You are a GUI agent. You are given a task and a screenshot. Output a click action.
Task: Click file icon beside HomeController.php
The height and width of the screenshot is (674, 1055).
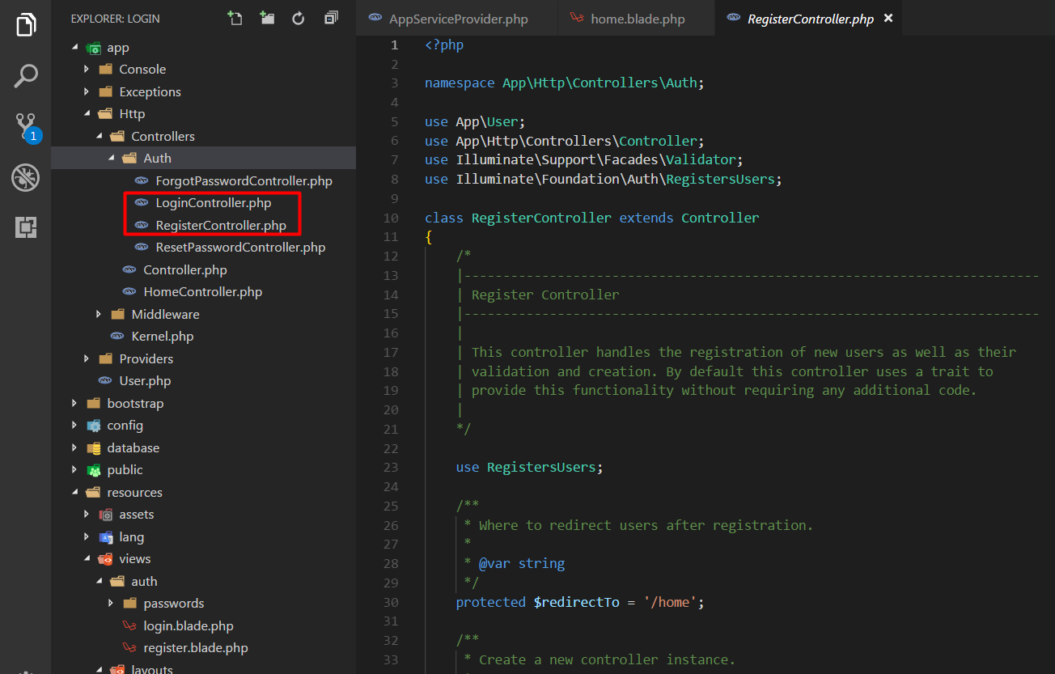click(x=129, y=291)
